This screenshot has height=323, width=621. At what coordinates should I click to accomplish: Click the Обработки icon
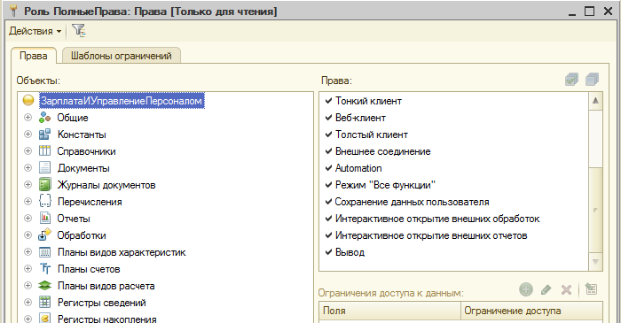click(44, 235)
